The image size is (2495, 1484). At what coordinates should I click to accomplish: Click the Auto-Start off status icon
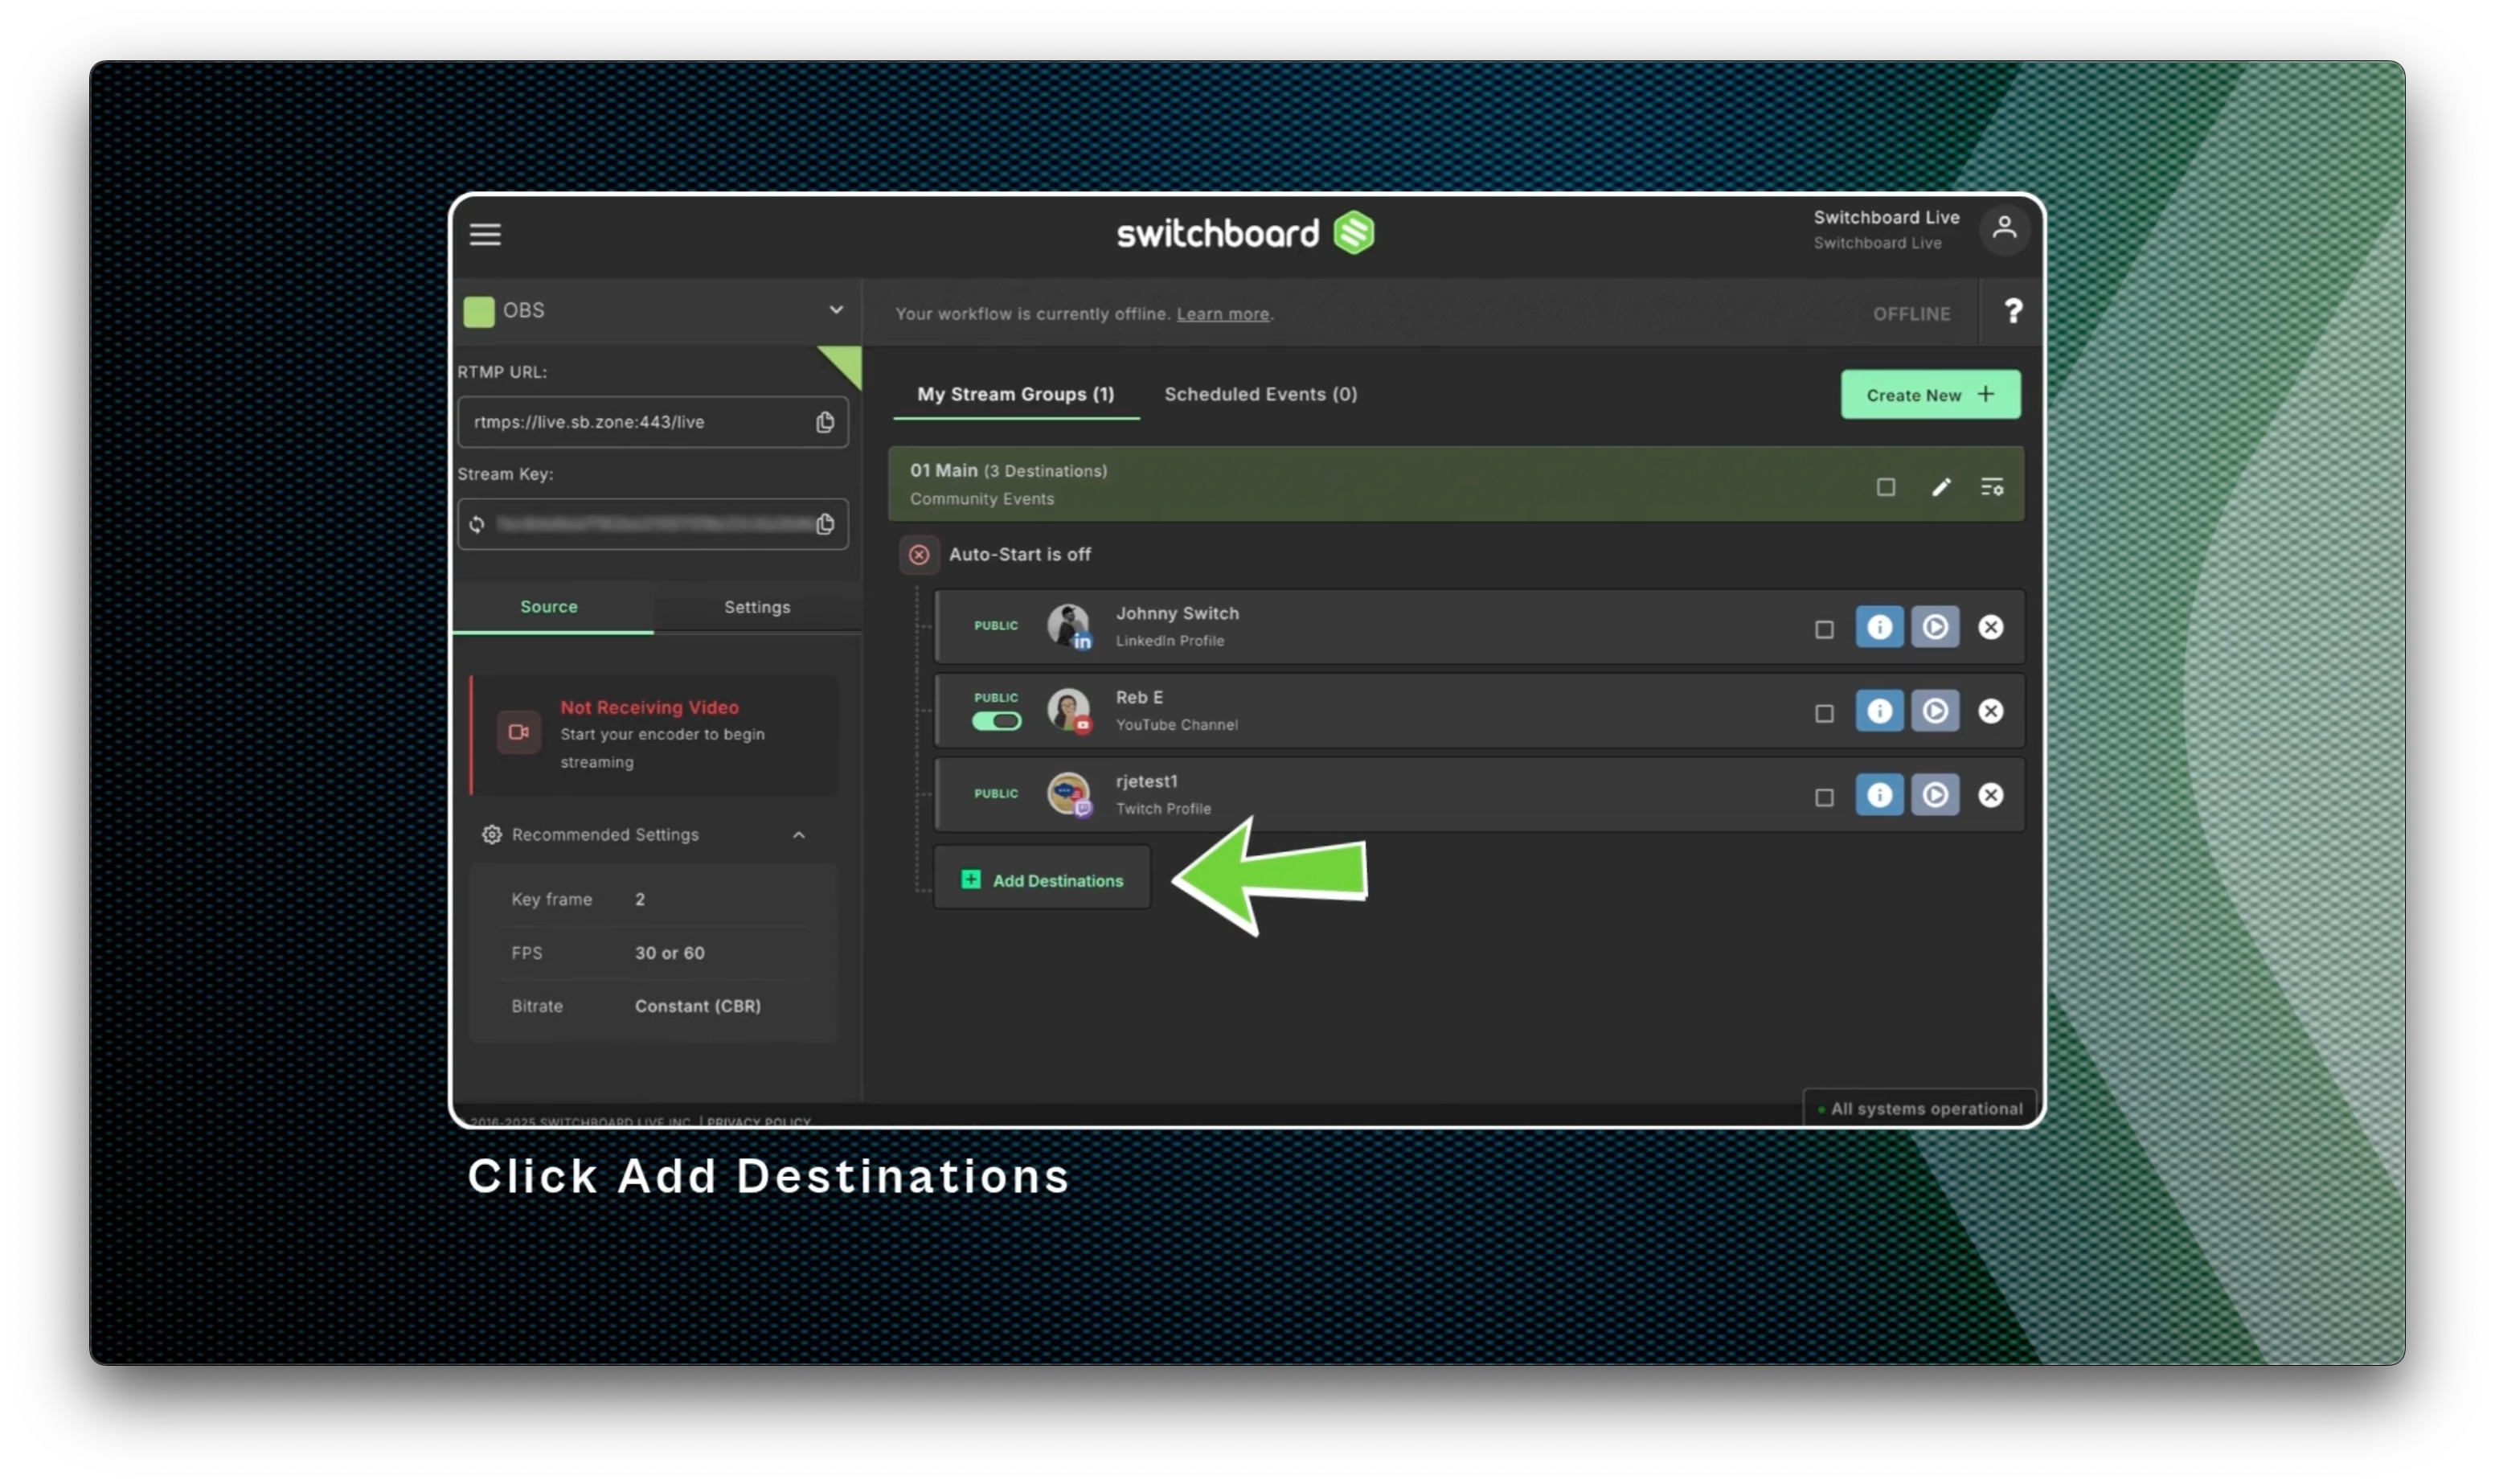tap(919, 555)
